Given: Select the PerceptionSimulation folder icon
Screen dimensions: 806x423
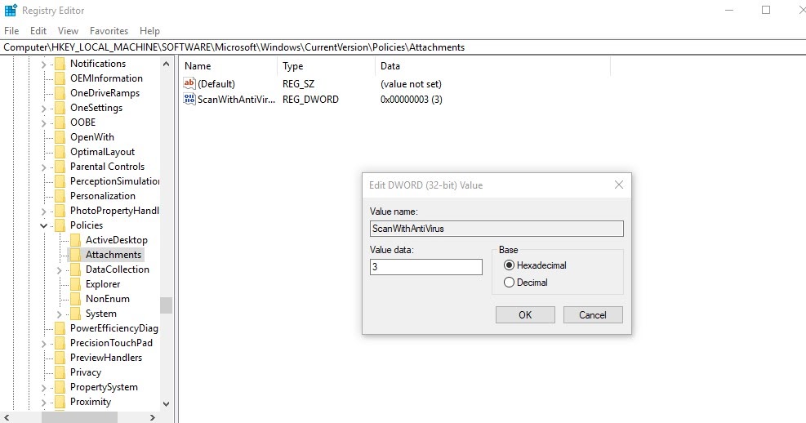Looking at the screenshot, I should [x=60, y=181].
